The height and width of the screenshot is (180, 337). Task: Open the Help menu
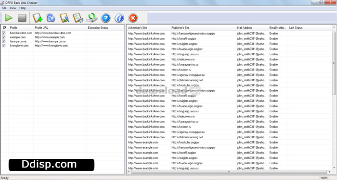click(23, 8)
